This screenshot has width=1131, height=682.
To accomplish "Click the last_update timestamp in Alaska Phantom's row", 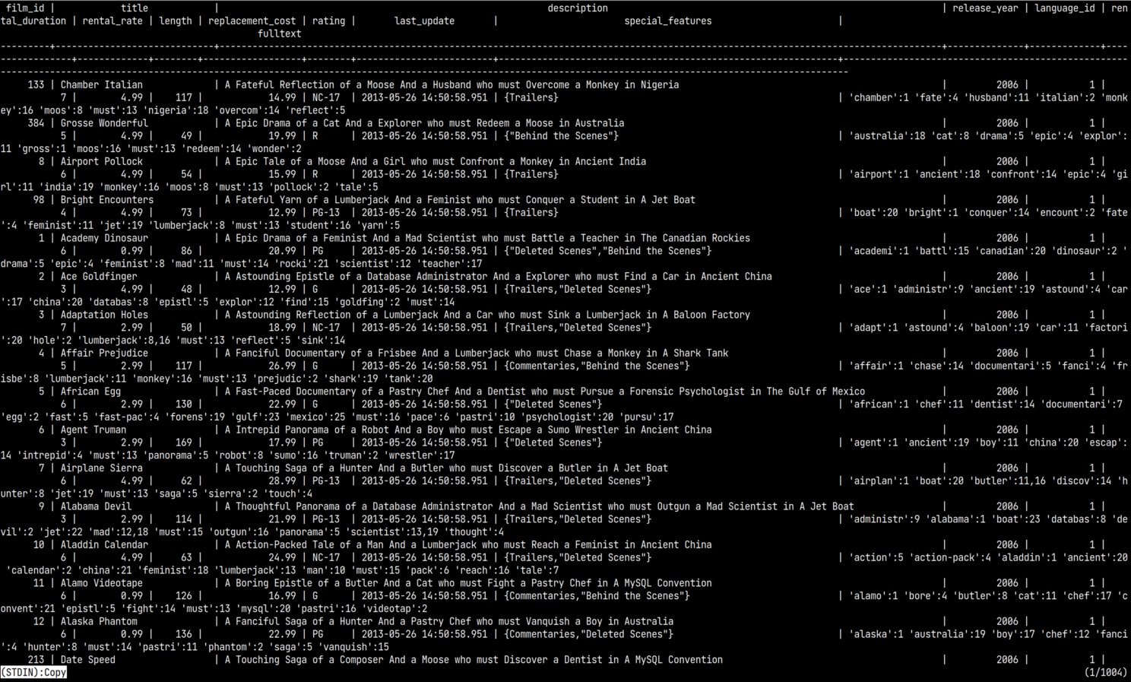I will click(424, 634).
